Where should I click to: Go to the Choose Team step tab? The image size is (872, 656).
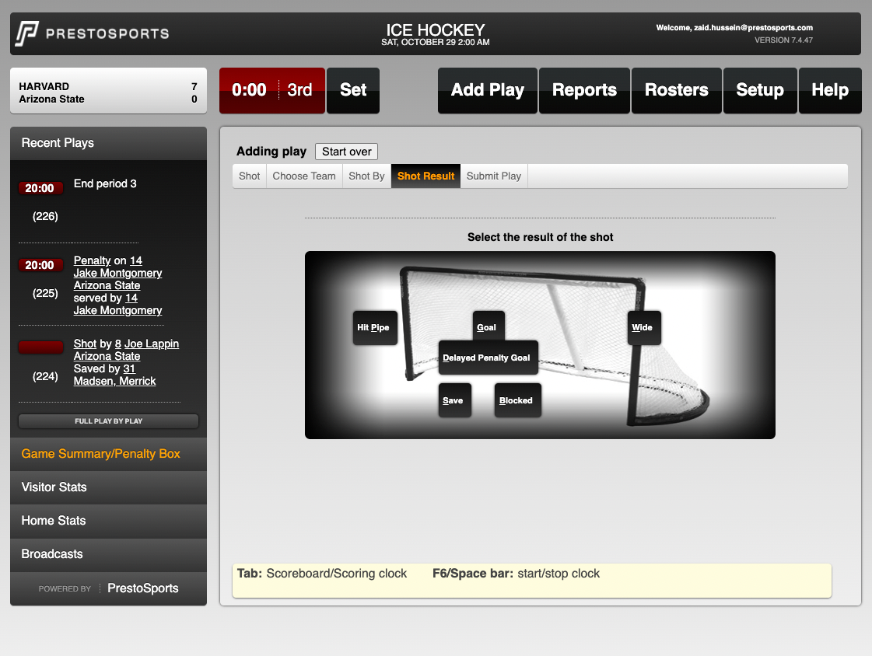(304, 176)
